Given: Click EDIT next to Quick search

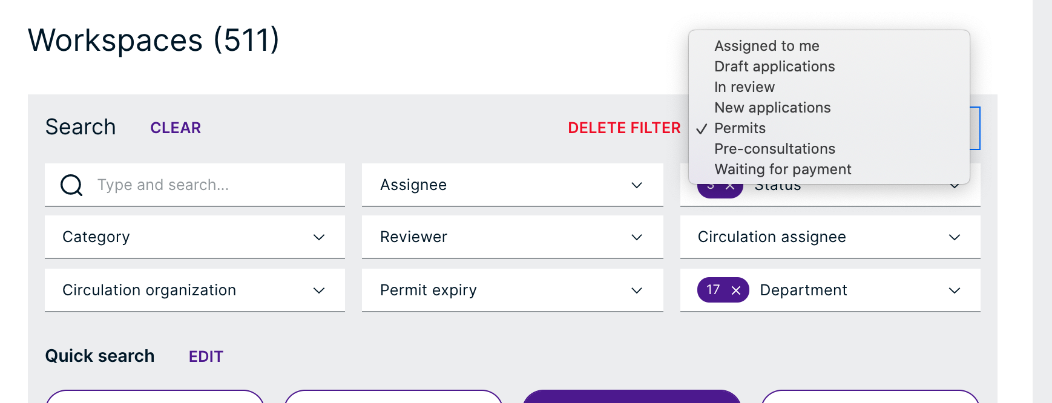Looking at the screenshot, I should coord(206,356).
